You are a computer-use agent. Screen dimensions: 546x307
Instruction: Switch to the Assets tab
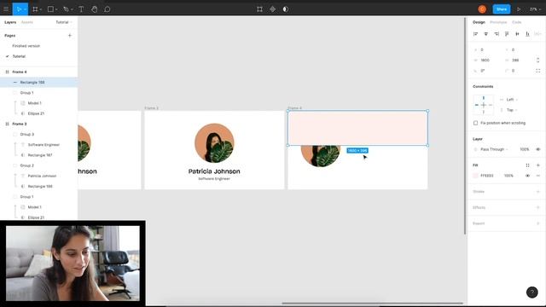pos(26,22)
